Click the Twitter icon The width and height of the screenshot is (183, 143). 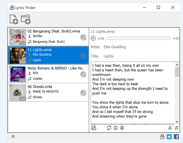tap(169, 137)
